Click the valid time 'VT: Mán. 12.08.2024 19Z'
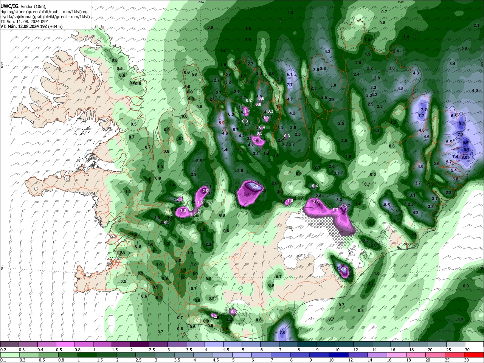Image resolution: width=484 pixels, height=363 pixels. [23, 26]
